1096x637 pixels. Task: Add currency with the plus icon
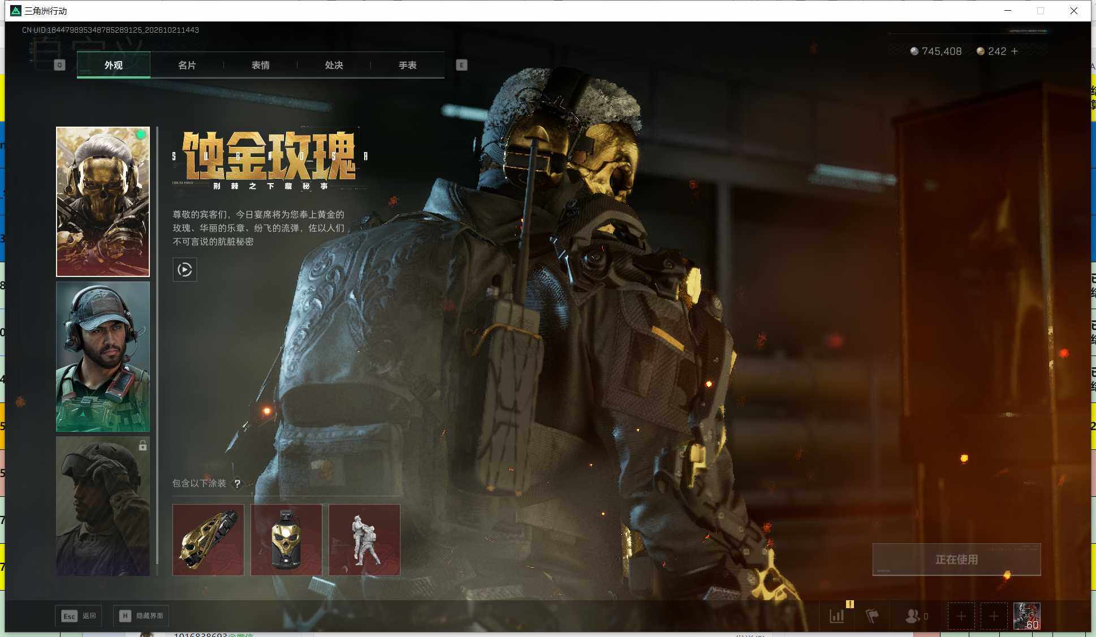pos(1015,51)
